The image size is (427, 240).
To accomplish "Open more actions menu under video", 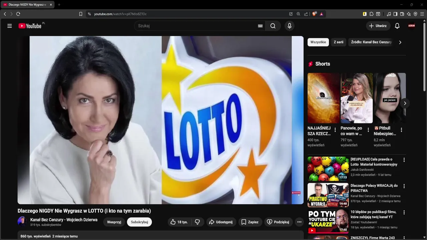I will pyautogui.click(x=299, y=222).
